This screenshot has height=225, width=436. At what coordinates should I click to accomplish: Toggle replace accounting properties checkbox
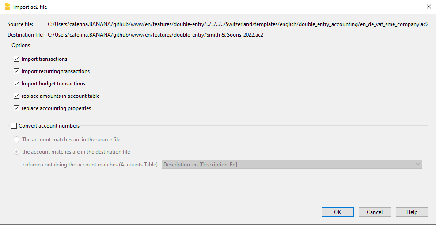pos(17,108)
